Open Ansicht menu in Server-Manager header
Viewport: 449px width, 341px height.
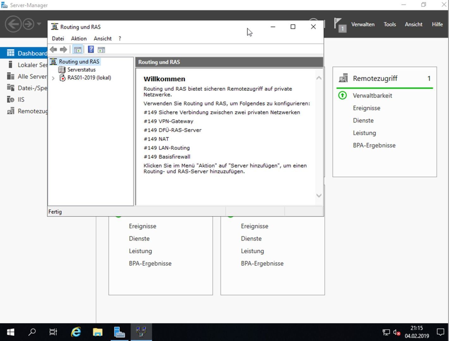pos(414,24)
